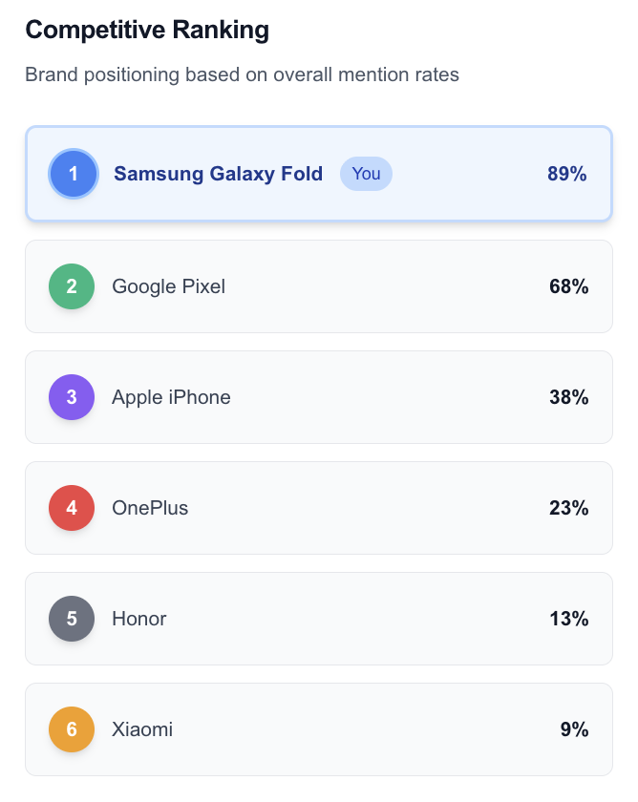Open the Apple iPhone ranking row
638x802 pixels.
(x=318, y=397)
